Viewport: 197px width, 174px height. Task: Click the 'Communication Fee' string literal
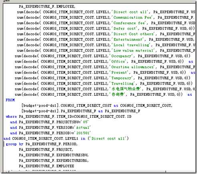tap(133, 18)
